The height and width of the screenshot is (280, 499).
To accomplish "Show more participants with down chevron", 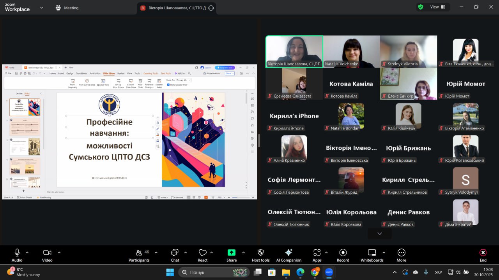I will [x=379, y=233].
